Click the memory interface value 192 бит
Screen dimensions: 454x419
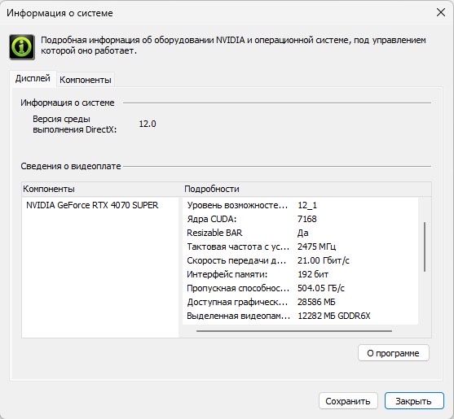tap(313, 274)
